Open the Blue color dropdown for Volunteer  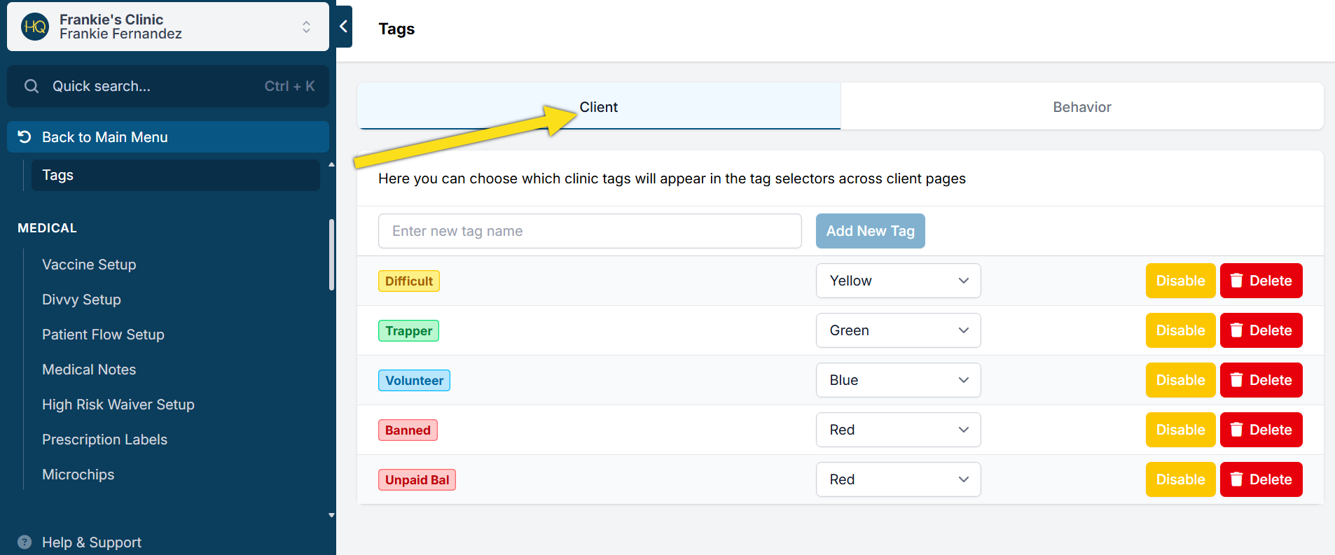pos(898,380)
